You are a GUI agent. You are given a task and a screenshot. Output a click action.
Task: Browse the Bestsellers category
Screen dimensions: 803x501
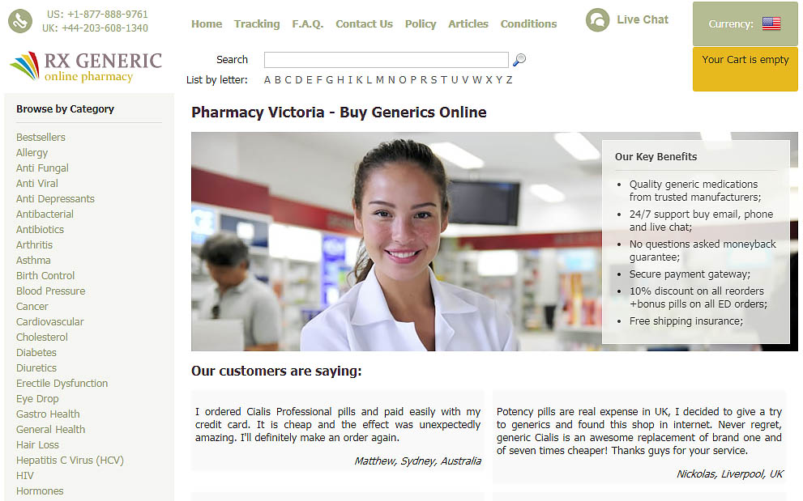coord(41,137)
